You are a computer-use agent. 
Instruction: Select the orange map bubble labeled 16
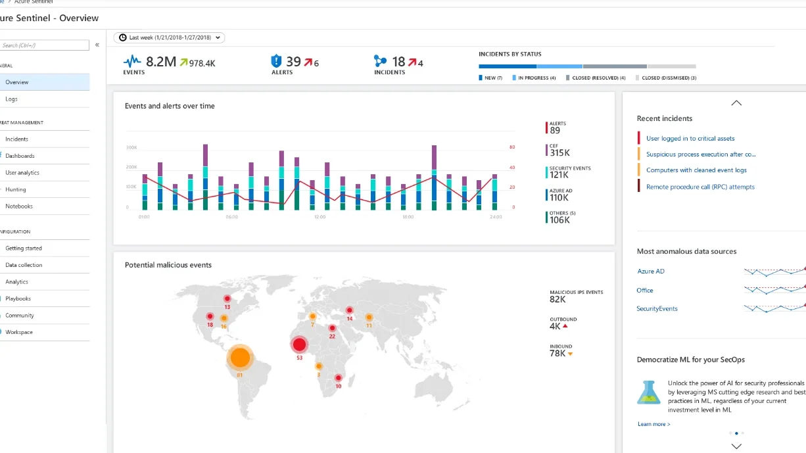(x=224, y=318)
